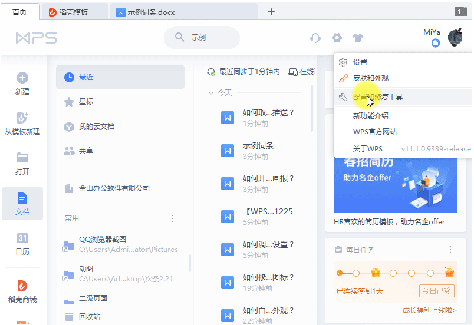Viewport: 474px width, 325px height.
Task: Open 我的云文档
Action: click(120, 127)
